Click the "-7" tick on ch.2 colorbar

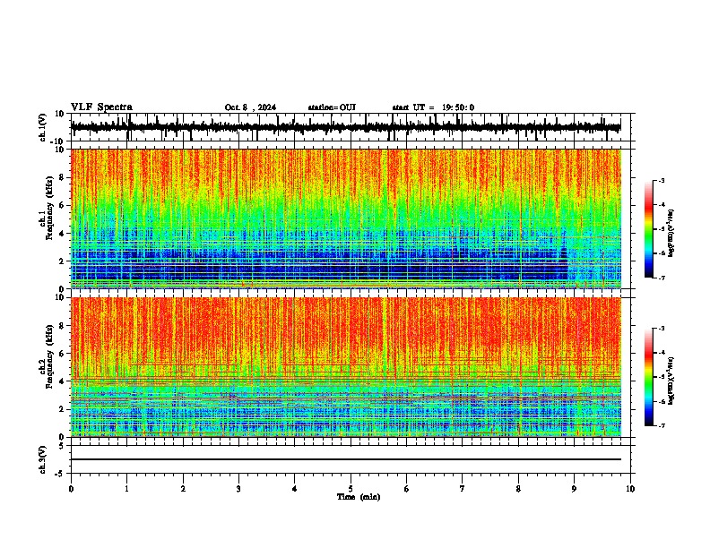[x=662, y=426]
